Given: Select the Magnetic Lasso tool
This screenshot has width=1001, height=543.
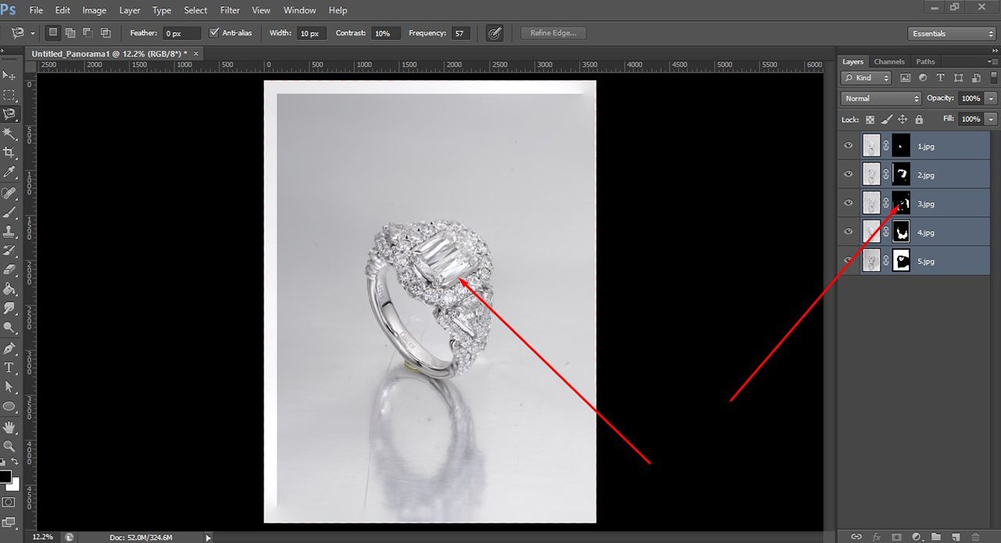Looking at the screenshot, I should 9,113.
